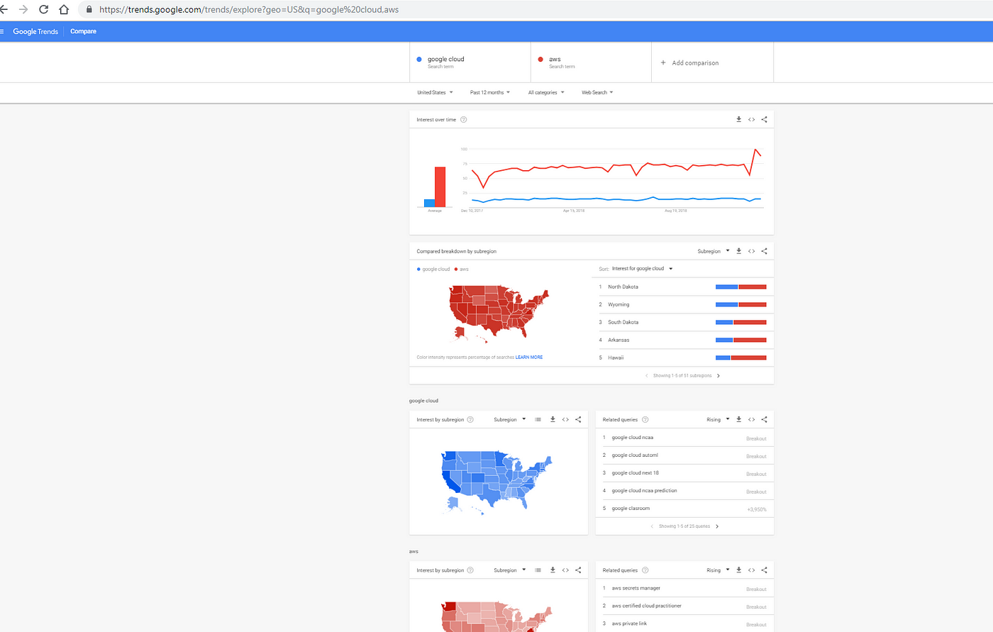Viewport: 993px width, 632px height.
Task: Download google cloud Interest by subregion data
Action: pos(553,419)
